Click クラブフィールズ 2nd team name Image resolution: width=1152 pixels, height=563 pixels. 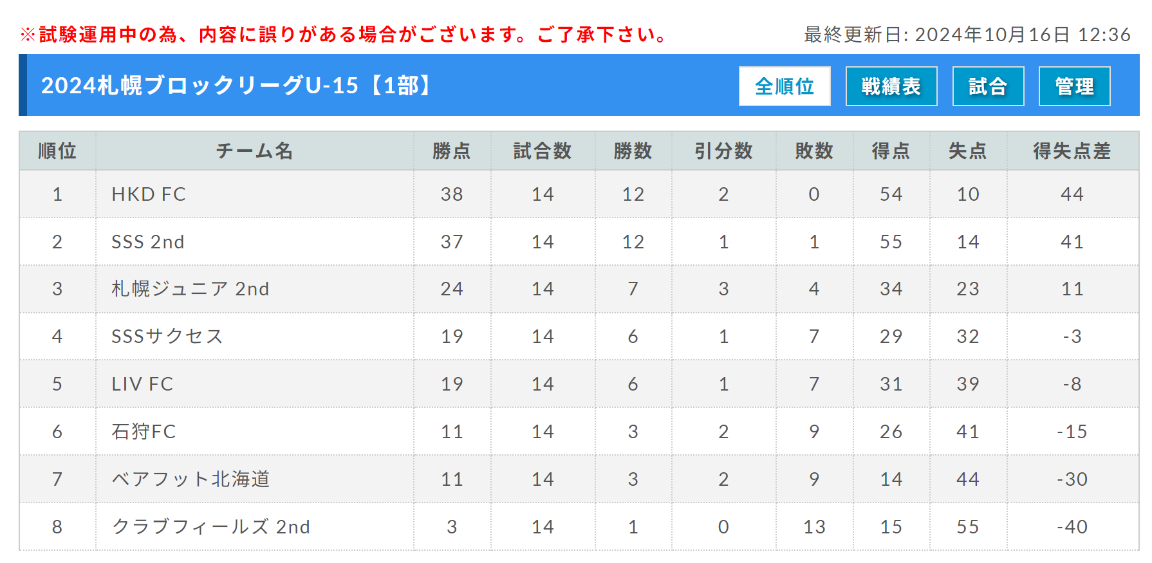point(211,527)
